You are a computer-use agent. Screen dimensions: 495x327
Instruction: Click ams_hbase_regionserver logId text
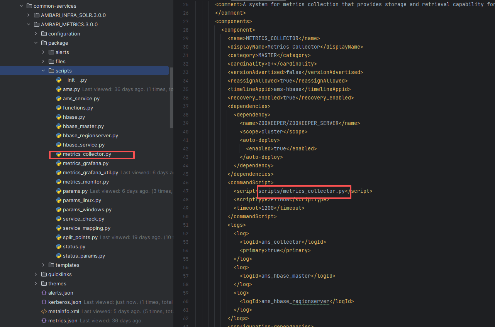[295, 302]
